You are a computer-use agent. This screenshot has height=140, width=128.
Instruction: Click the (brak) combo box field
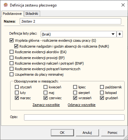click(79, 34)
